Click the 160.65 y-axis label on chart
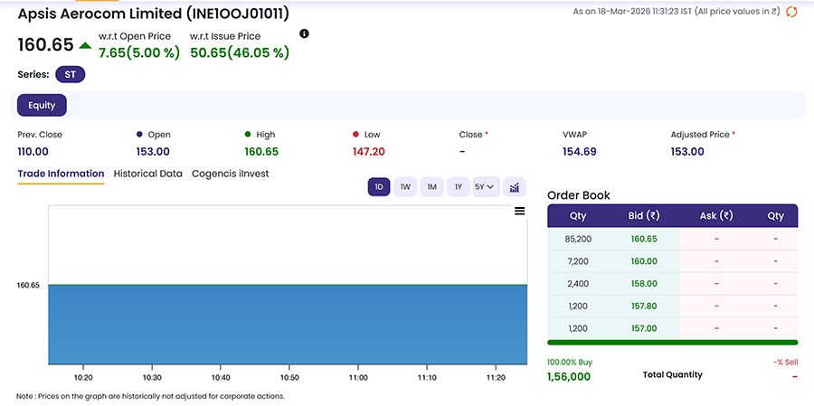814x406 pixels. (27, 285)
